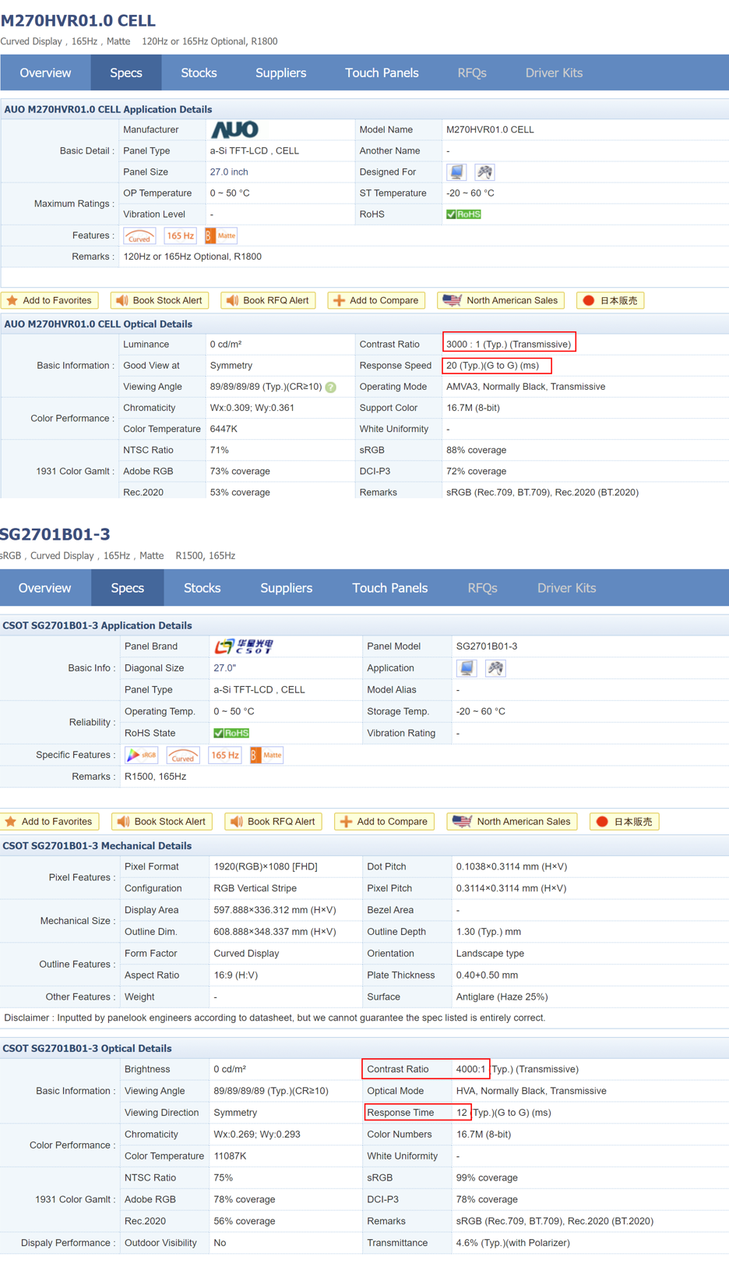Open North American Sales for SG2701B01-3

512,821
